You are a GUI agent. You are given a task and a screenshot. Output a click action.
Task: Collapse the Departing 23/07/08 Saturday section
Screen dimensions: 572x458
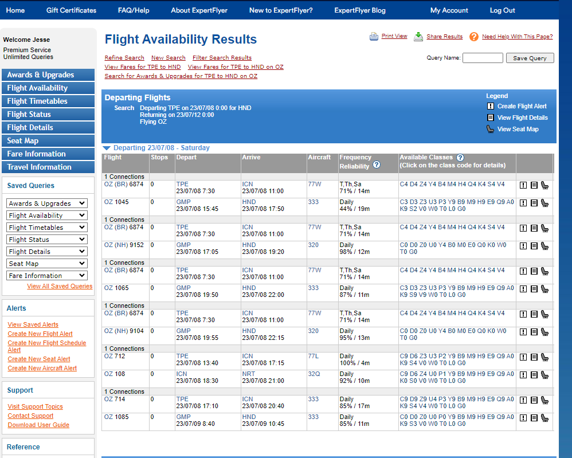point(107,148)
